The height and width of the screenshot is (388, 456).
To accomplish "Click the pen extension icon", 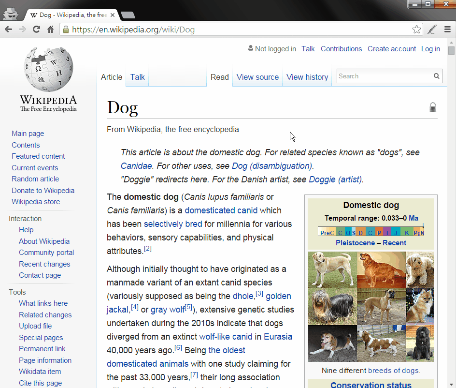I will tap(432, 30).
